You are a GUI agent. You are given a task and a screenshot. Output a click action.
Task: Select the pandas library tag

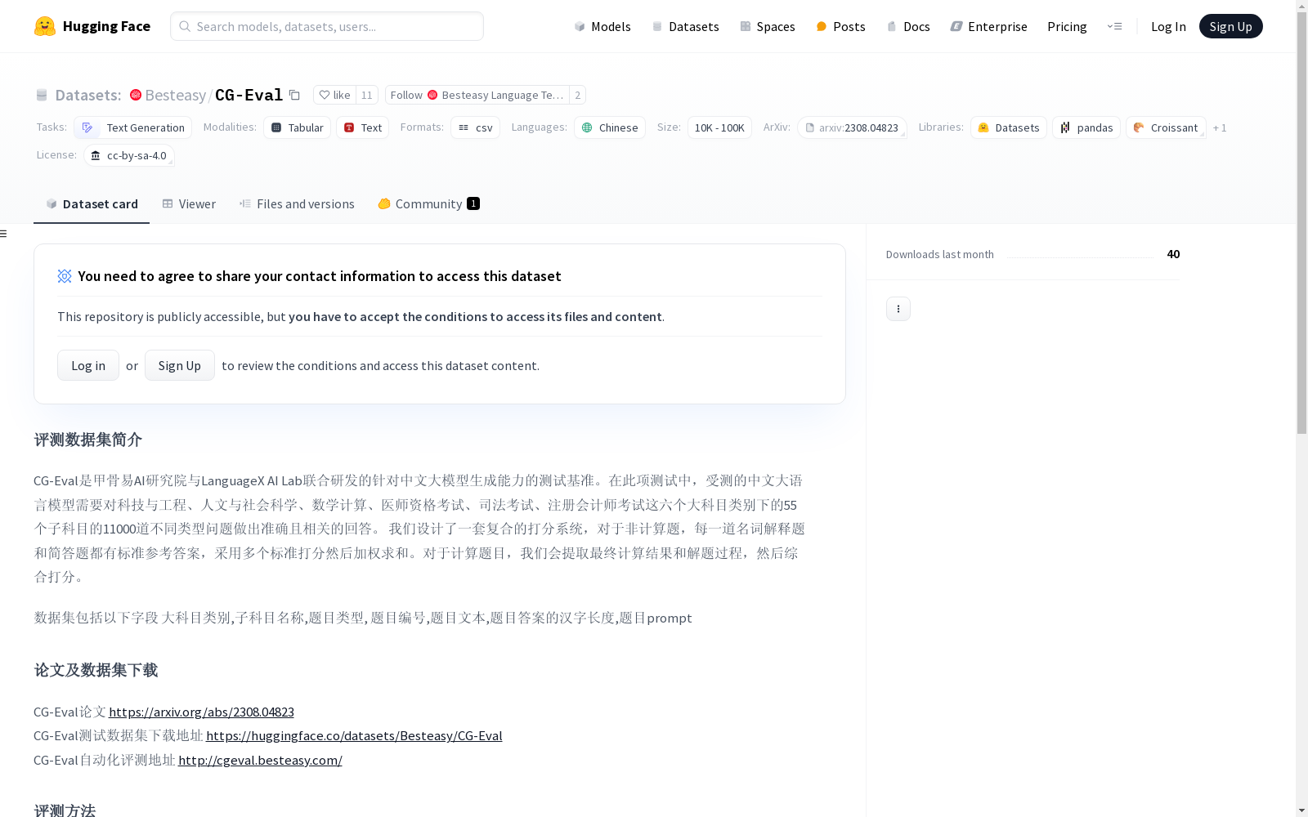(1086, 127)
